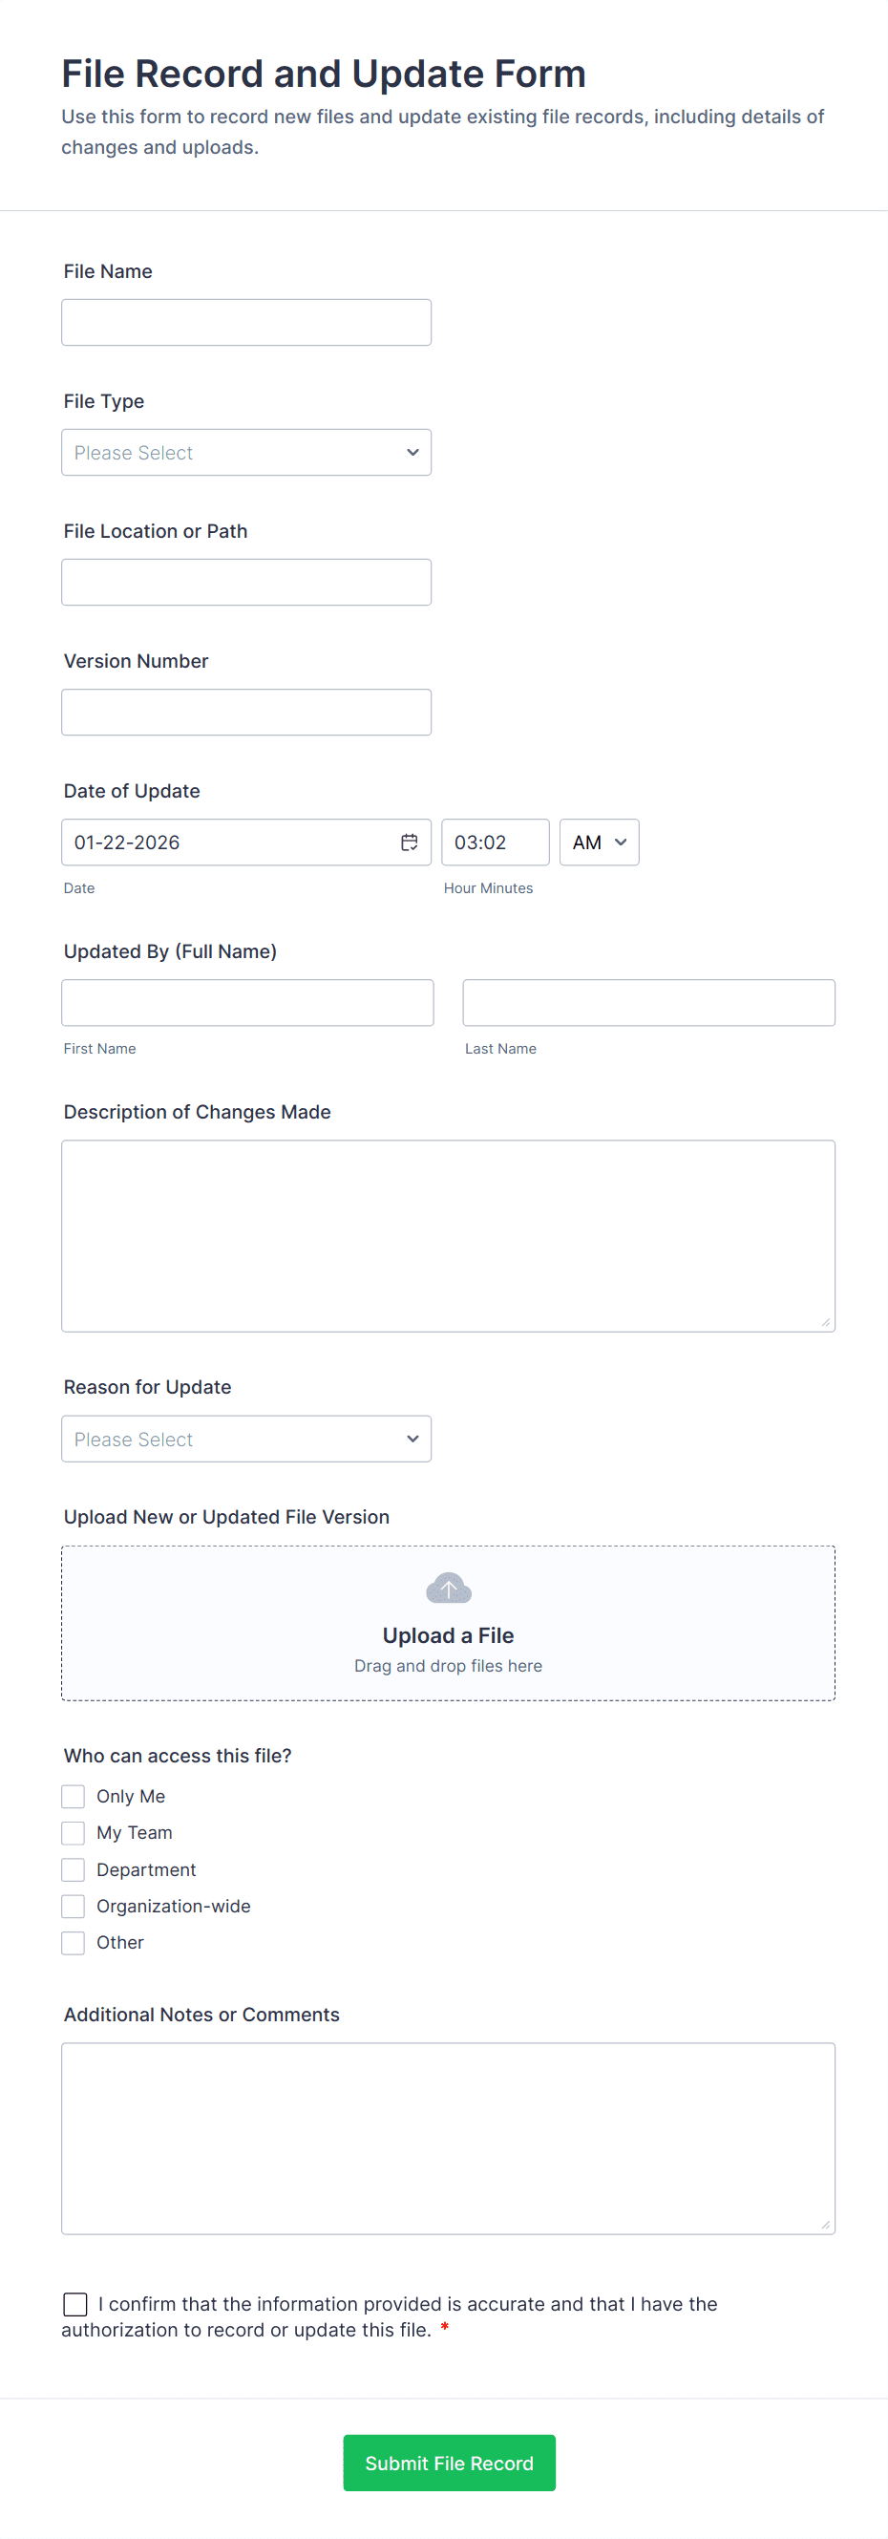This screenshot has height=2539, width=888.
Task: Click the Hour Minutes time field
Action: (495, 843)
